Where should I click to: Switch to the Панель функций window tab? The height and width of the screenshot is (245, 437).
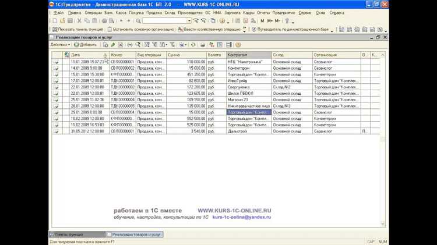point(77,235)
